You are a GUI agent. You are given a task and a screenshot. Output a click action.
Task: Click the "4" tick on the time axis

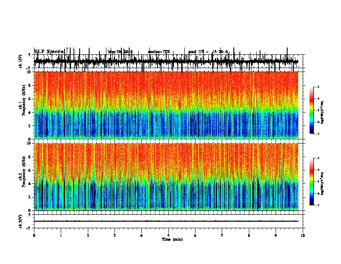pyautogui.click(x=141, y=236)
